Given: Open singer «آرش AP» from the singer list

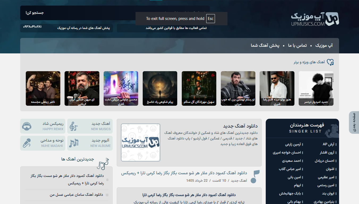Looking at the screenshot, I should pos(328,144).
